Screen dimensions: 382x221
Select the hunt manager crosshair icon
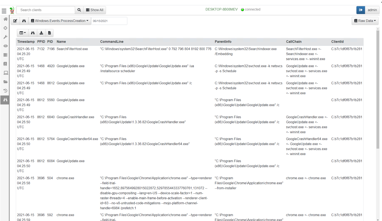pos(5,28)
